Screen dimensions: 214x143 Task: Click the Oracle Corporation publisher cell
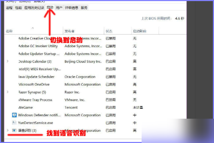pyautogui.click(x=80, y=77)
